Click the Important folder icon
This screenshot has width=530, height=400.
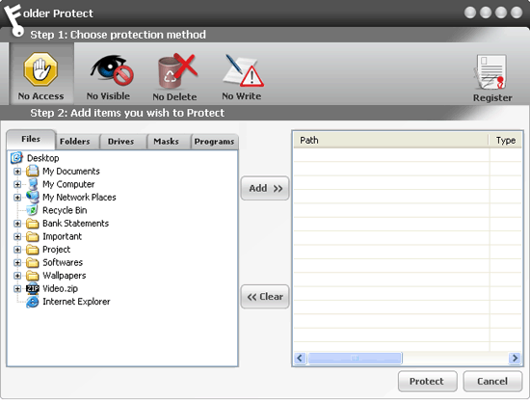click(33, 236)
